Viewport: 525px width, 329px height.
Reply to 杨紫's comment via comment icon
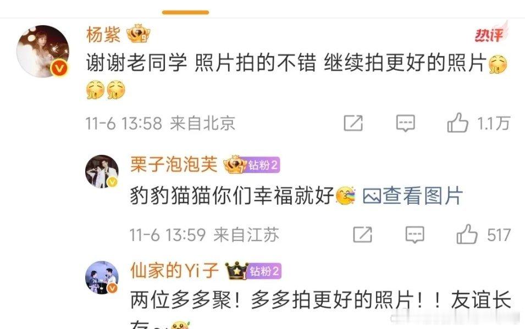(406, 123)
